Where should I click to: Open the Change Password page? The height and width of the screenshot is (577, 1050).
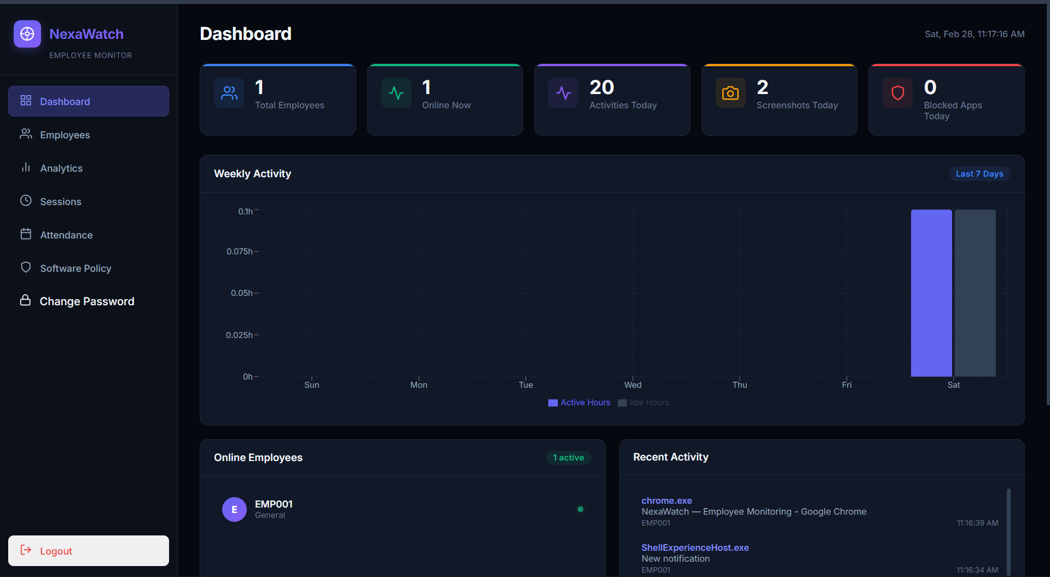86,301
